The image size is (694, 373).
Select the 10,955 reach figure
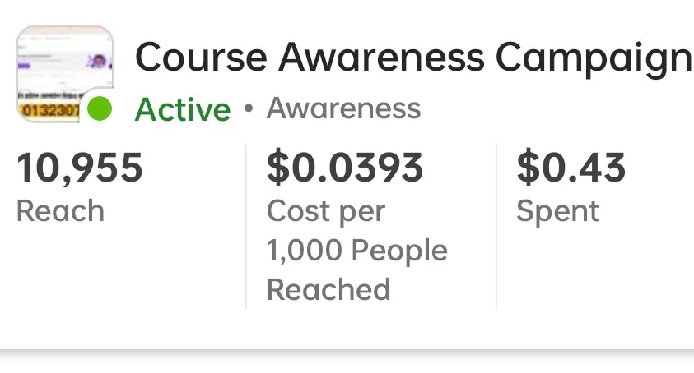click(80, 168)
